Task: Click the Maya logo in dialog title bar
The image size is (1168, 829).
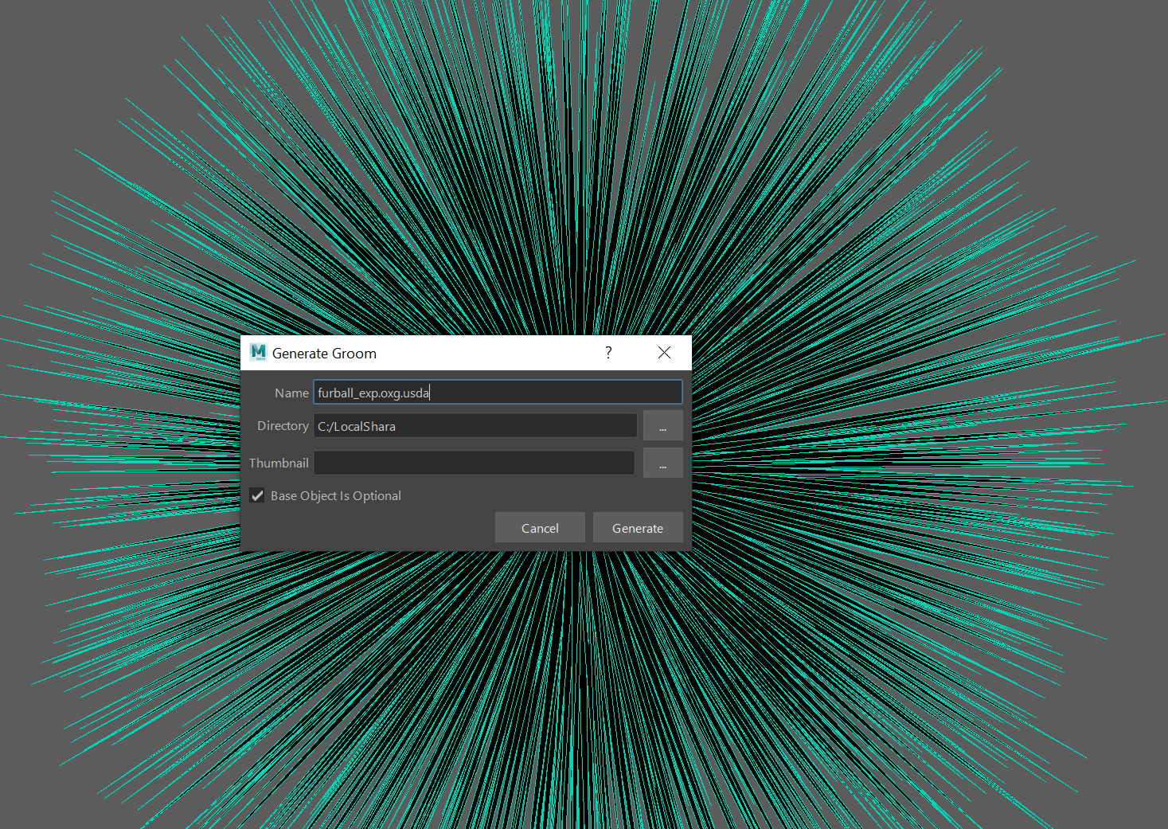Action: pyautogui.click(x=258, y=353)
